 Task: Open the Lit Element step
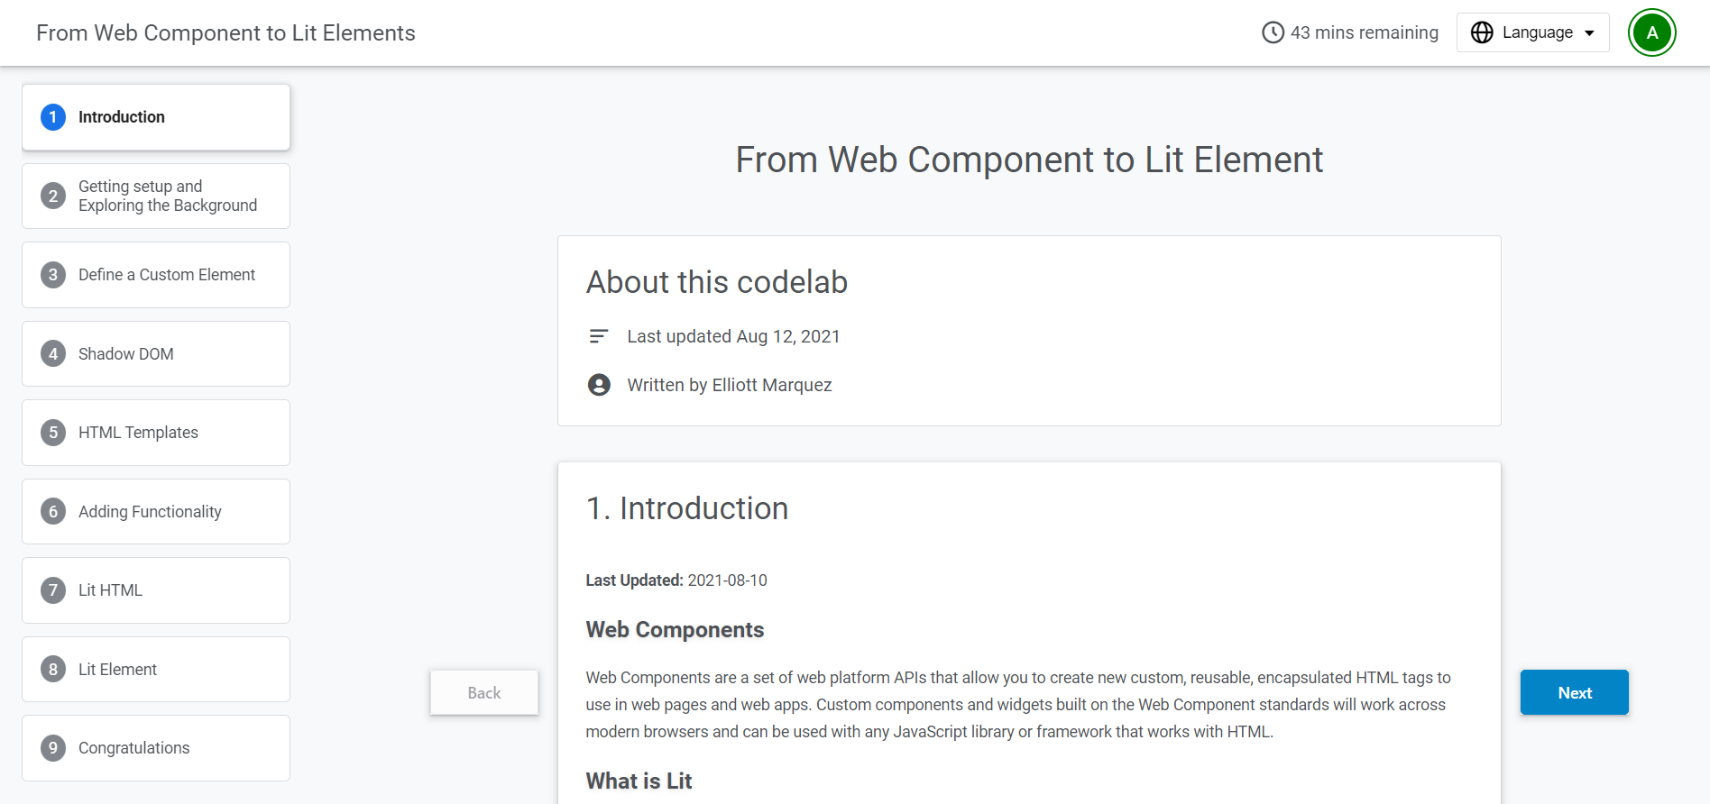click(x=117, y=670)
